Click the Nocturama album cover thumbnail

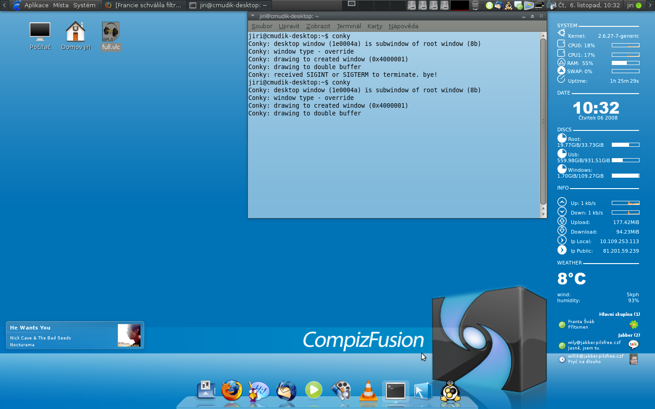click(x=129, y=335)
